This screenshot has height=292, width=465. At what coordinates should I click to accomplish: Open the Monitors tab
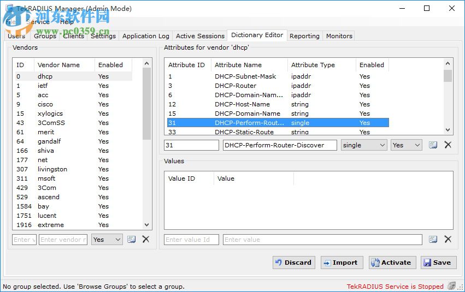pyautogui.click(x=339, y=36)
